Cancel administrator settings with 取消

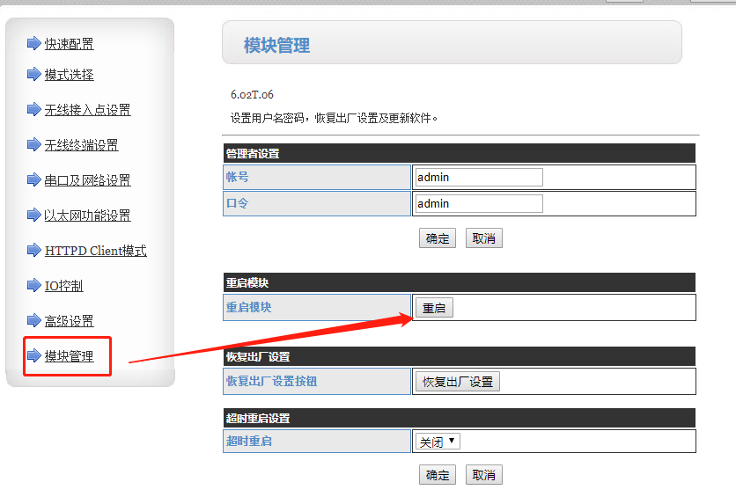click(483, 238)
